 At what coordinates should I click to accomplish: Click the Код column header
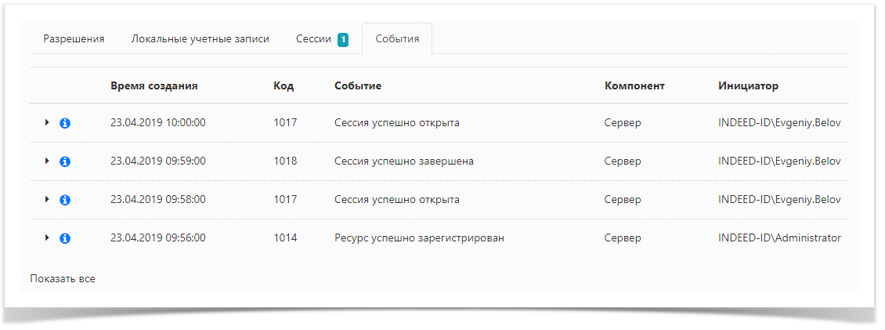(284, 85)
